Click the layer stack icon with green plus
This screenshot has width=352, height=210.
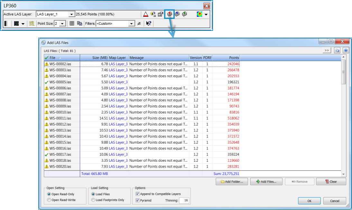(185, 14)
